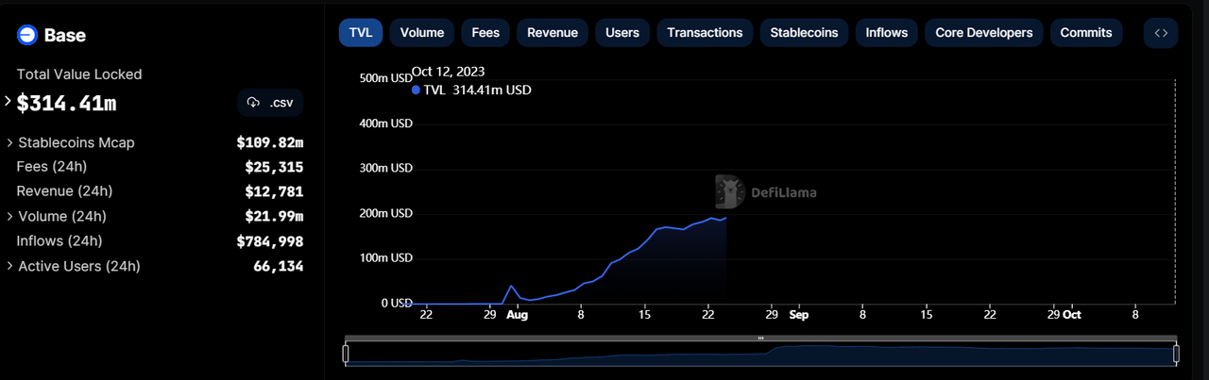Image resolution: width=1209 pixels, height=380 pixels.
Task: Toggle the TVL chart metric
Action: pyautogui.click(x=360, y=33)
